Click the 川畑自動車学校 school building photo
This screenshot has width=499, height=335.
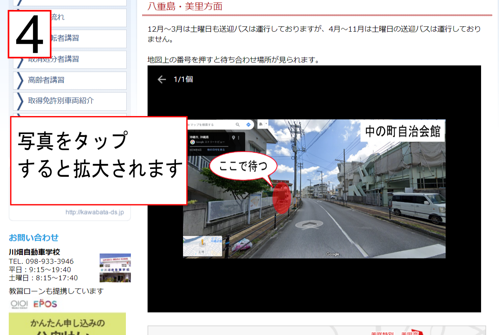pos(115,268)
